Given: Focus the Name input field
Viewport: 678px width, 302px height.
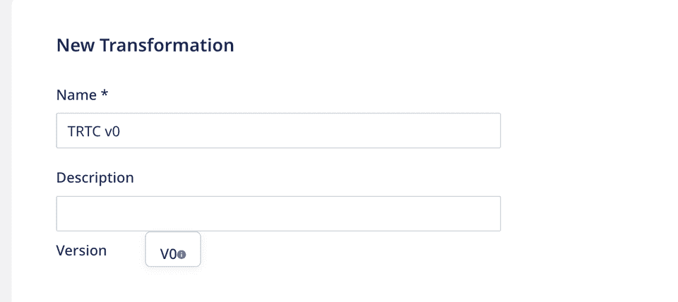Looking at the screenshot, I should [278, 131].
